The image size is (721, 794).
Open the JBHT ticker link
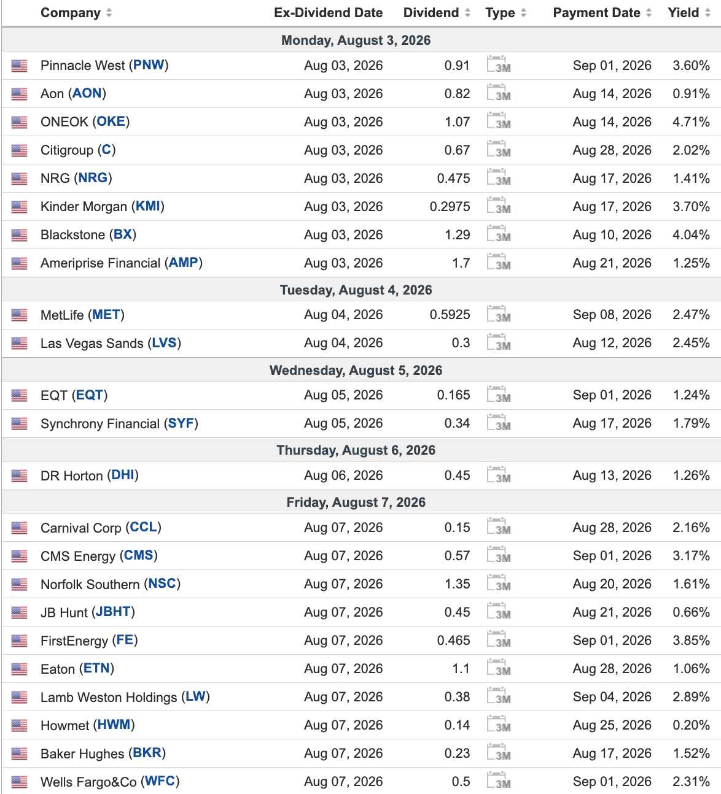[x=113, y=612]
